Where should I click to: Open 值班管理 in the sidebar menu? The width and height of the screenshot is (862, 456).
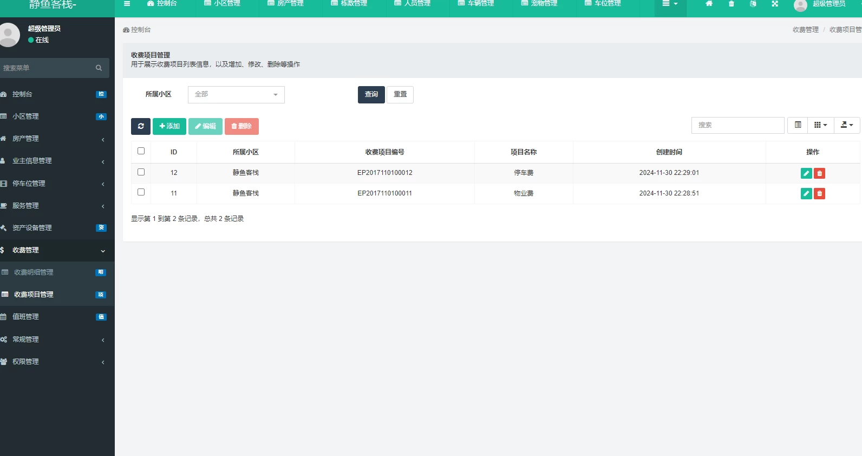[x=54, y=317]
